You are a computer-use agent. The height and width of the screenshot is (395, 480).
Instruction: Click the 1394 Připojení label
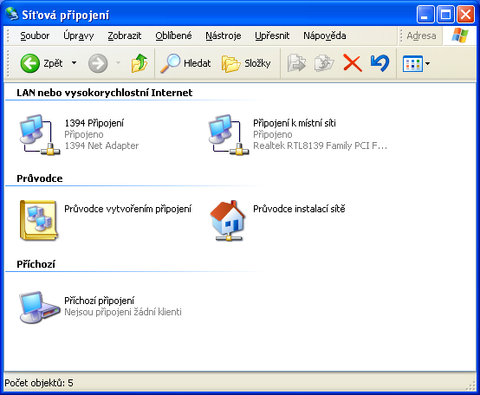click(94, 123)
